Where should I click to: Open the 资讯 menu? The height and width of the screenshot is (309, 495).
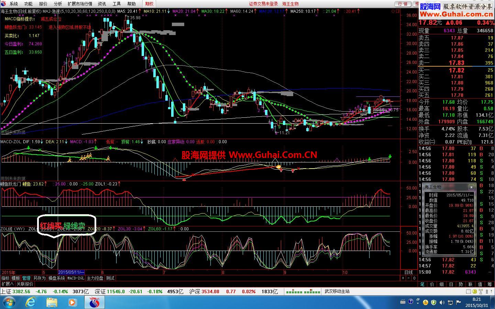click(x=102, y=4)
